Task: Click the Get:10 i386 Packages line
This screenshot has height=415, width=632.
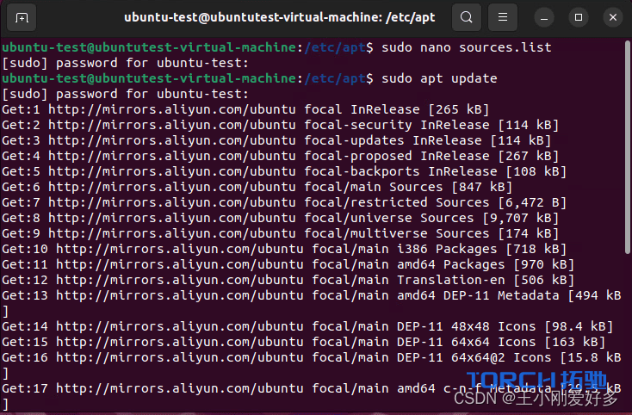Action: [284, 249]
